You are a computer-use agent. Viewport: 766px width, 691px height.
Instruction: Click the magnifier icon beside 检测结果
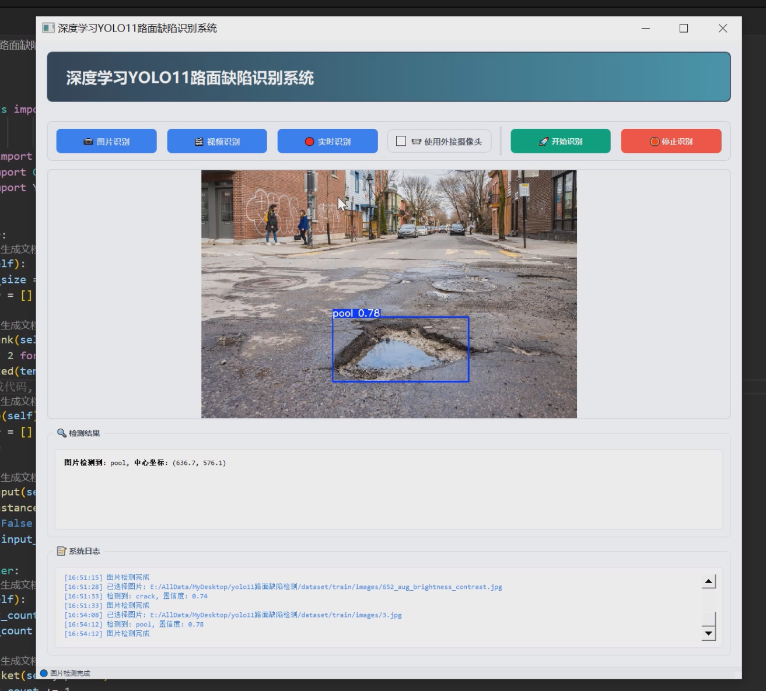61,433
